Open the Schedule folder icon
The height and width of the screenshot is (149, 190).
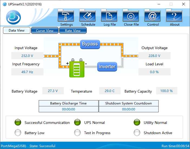coord(87,16)
